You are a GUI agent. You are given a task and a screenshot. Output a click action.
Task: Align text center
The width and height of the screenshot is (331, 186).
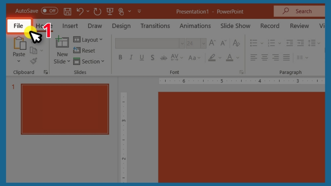pos(265,57)
